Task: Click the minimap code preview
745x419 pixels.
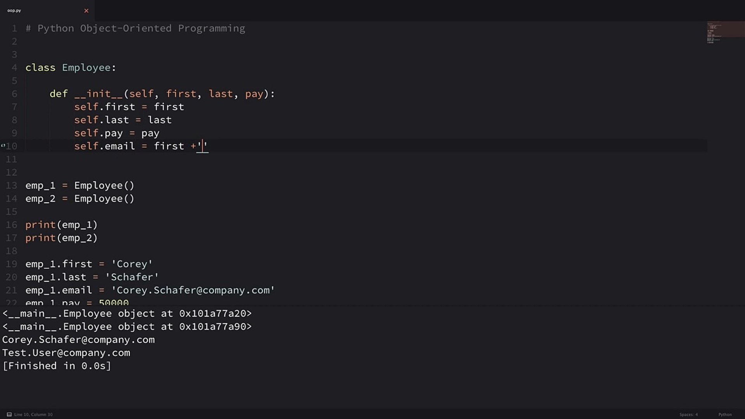Action: click(x=714, y=32)
